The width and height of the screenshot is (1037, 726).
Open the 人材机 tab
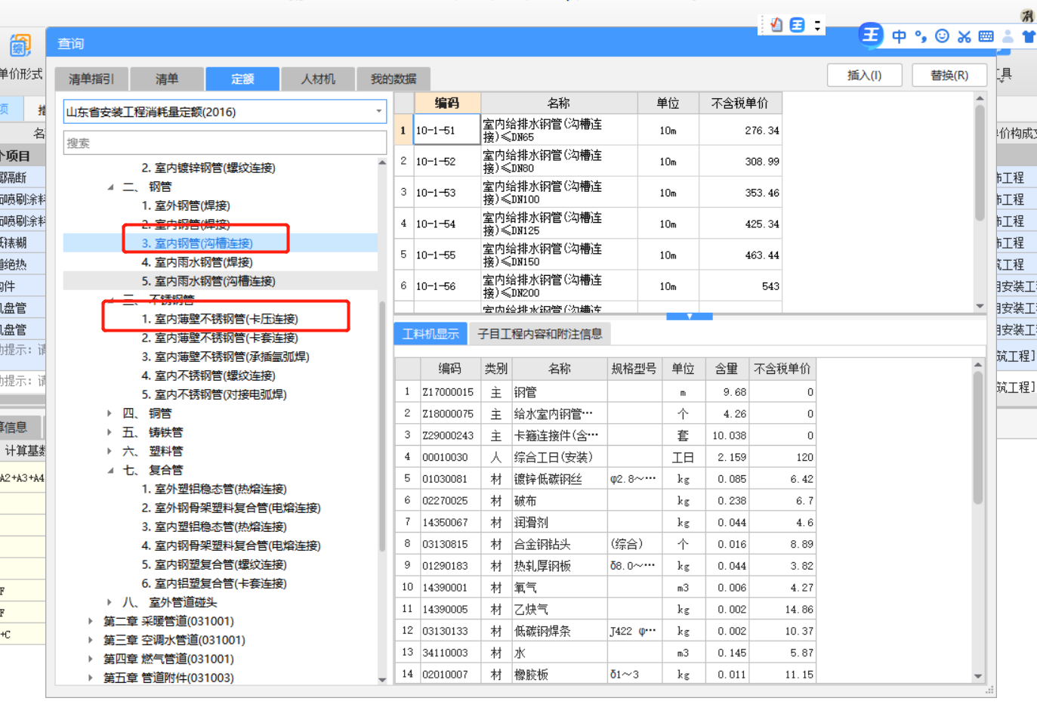[x=318, y=79]
